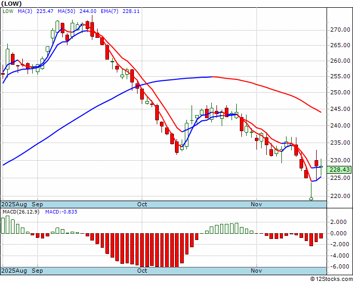The height and width of the screenshot is (283, 353).
Task: Click the -2.000 MACD axis label
Action: [340, 244]
